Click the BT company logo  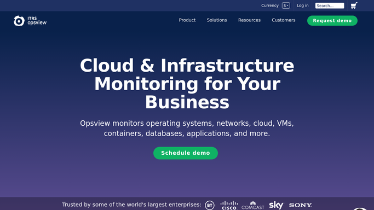(210, 205)
